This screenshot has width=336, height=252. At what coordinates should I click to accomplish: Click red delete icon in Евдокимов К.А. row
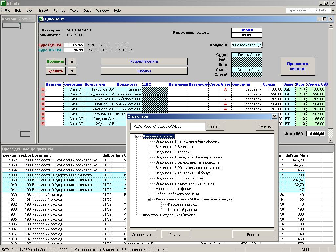[x=43, y=94]
